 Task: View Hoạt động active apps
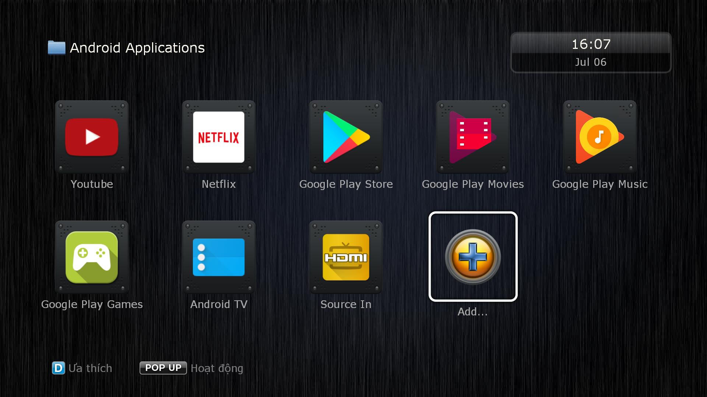click(x=163, y=368)
